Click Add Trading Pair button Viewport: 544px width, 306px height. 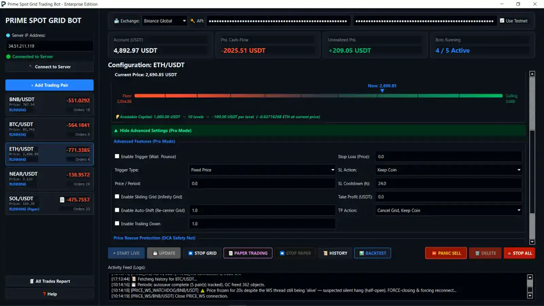pos(49,85)
